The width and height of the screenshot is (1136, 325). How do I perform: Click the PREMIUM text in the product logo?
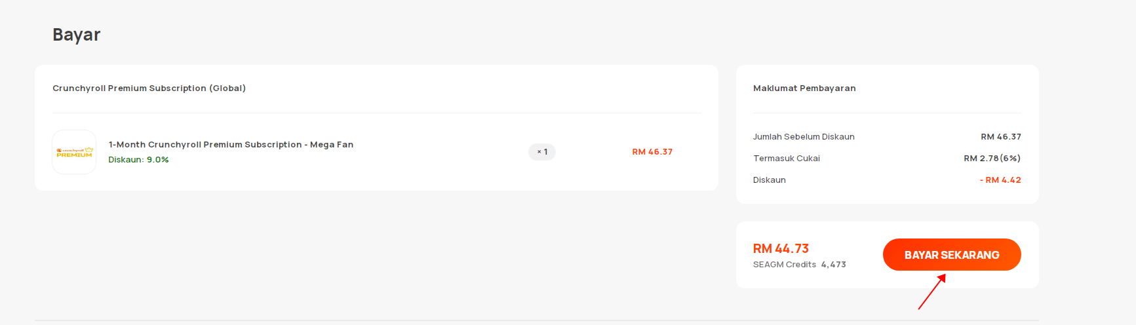coord(74,155)
